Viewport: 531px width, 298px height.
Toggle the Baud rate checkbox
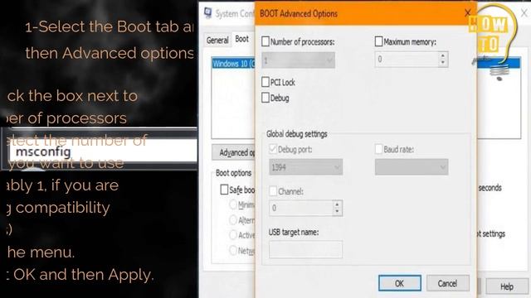(x=378, y=149)
